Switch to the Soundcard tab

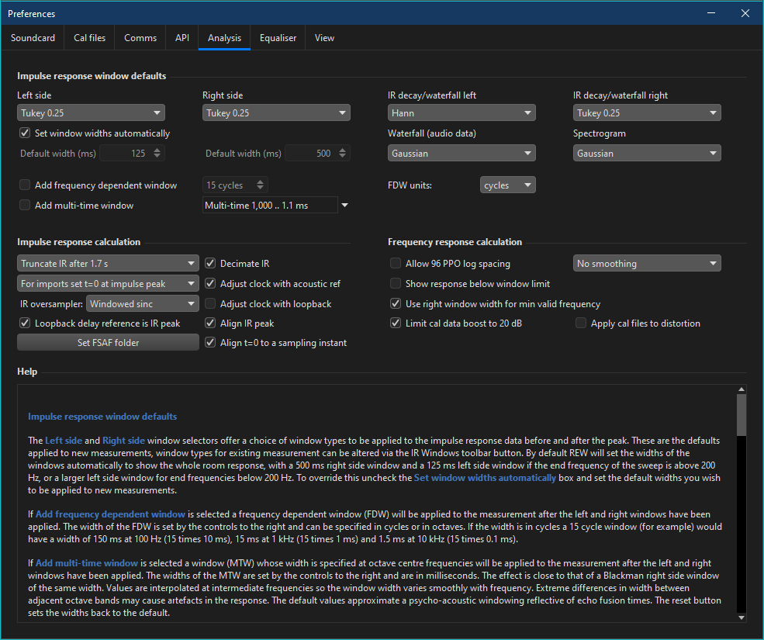click(x=33, y=38)
